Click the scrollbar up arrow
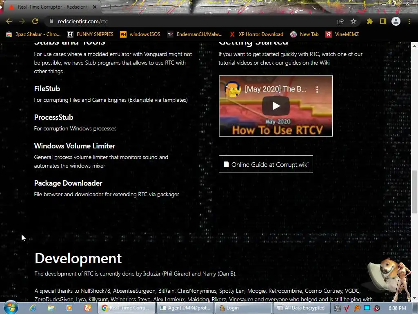 click(x=414, y=46)
